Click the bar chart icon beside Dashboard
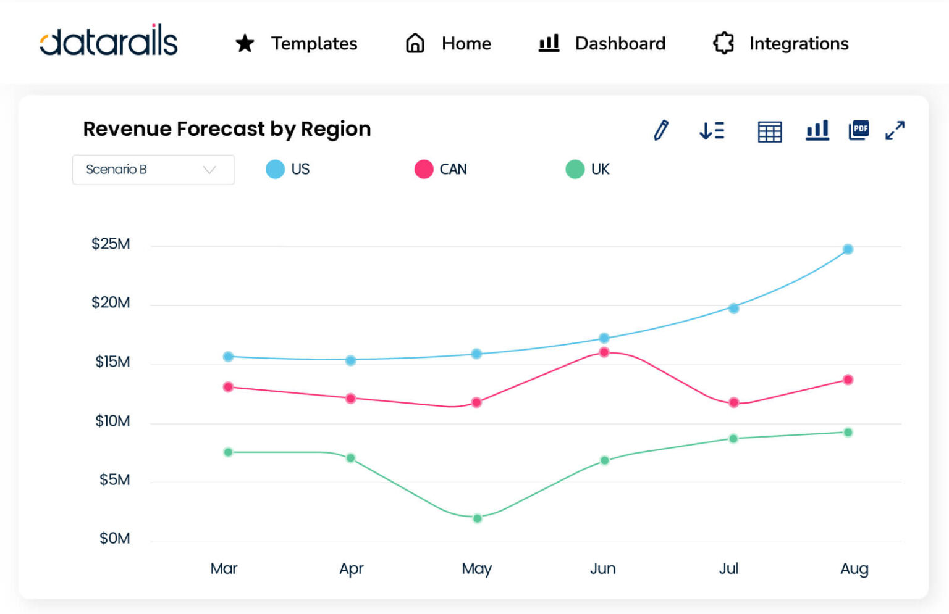The height and width of the screenshot is (614, 949). click(x=549, y=43)
